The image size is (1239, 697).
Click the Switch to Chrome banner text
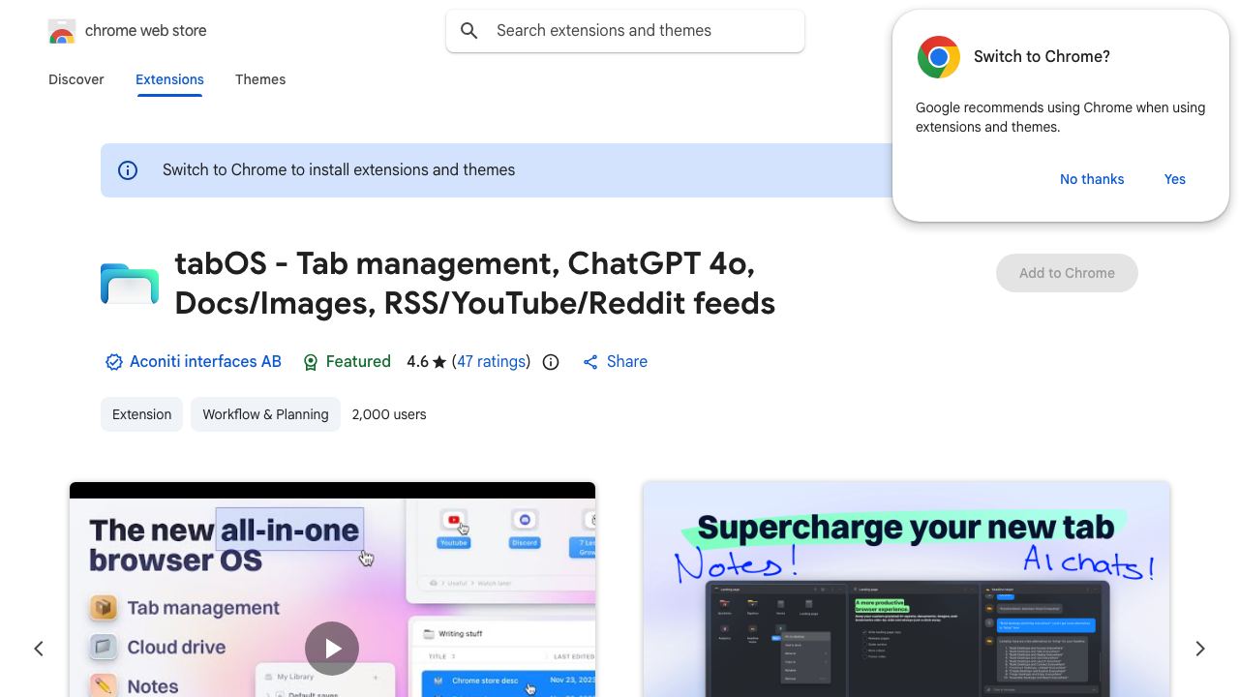[339, 170]
